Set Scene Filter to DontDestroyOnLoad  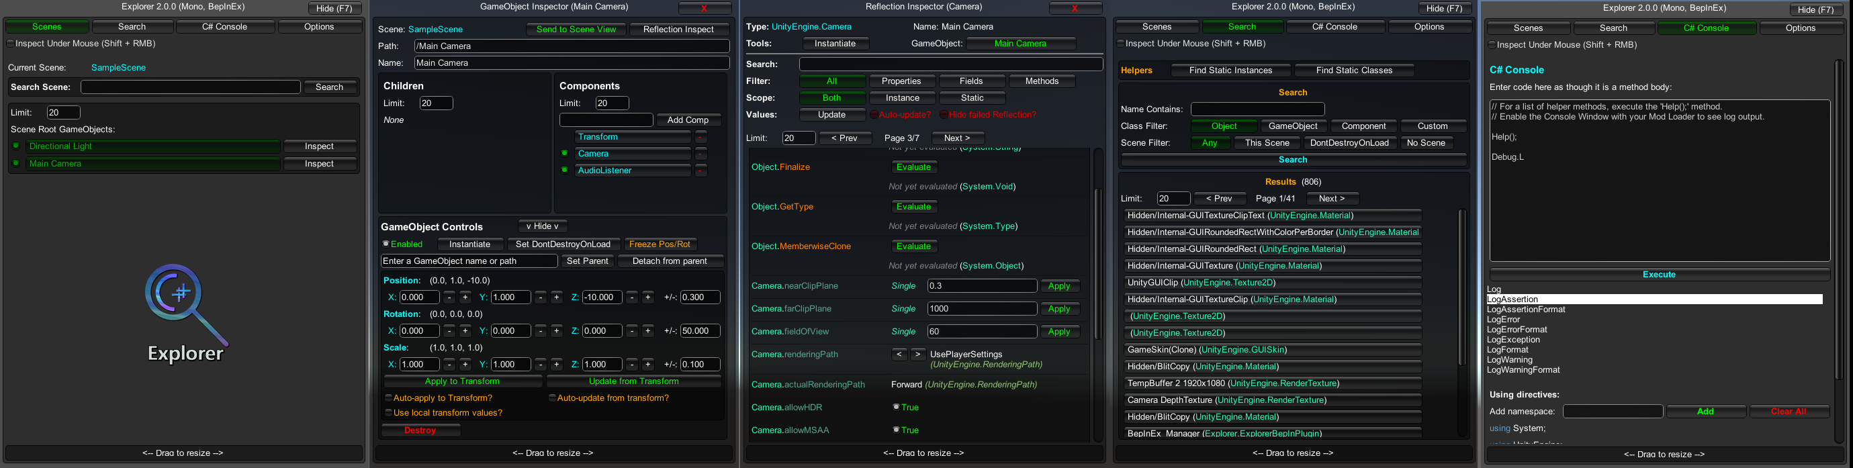click(1349, 143)
